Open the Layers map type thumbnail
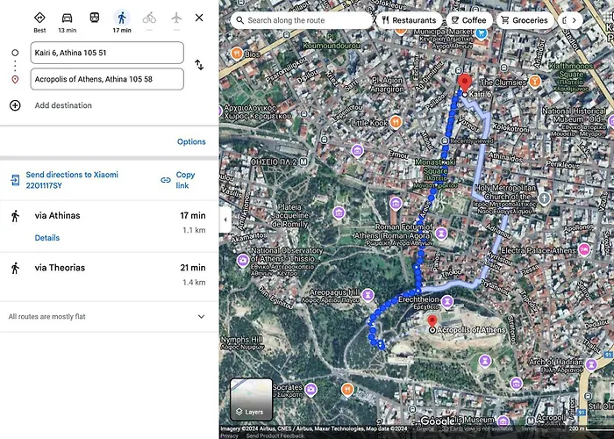 [251, 399]
